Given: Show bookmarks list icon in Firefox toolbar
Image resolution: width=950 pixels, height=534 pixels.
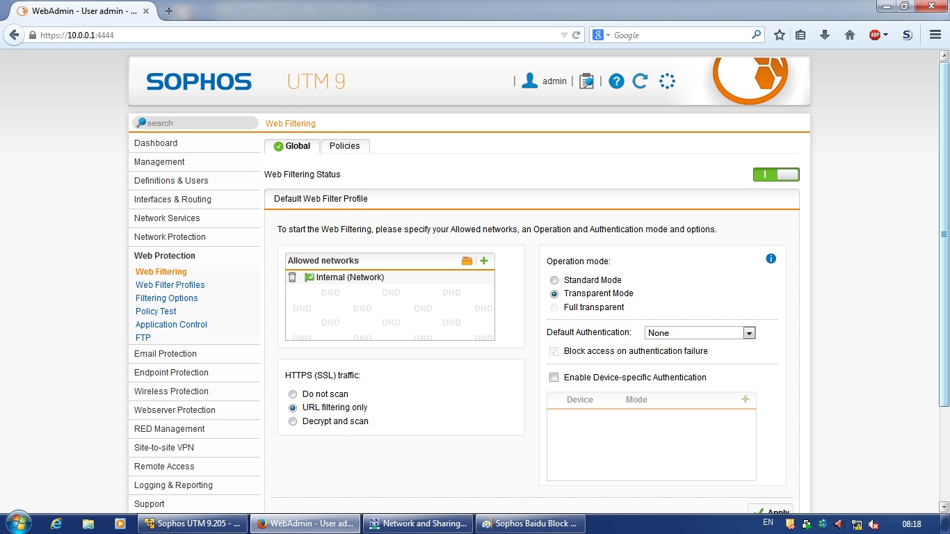Looking at the screenshot, I should pos(800,35).
